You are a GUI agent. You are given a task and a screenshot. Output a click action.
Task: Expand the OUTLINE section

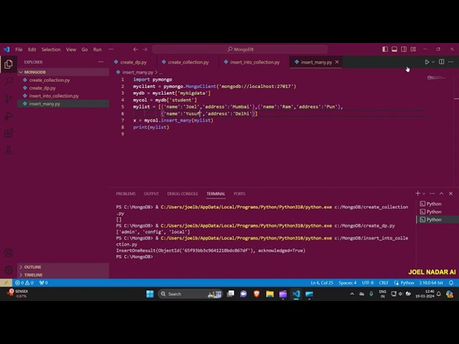(63, 267)
